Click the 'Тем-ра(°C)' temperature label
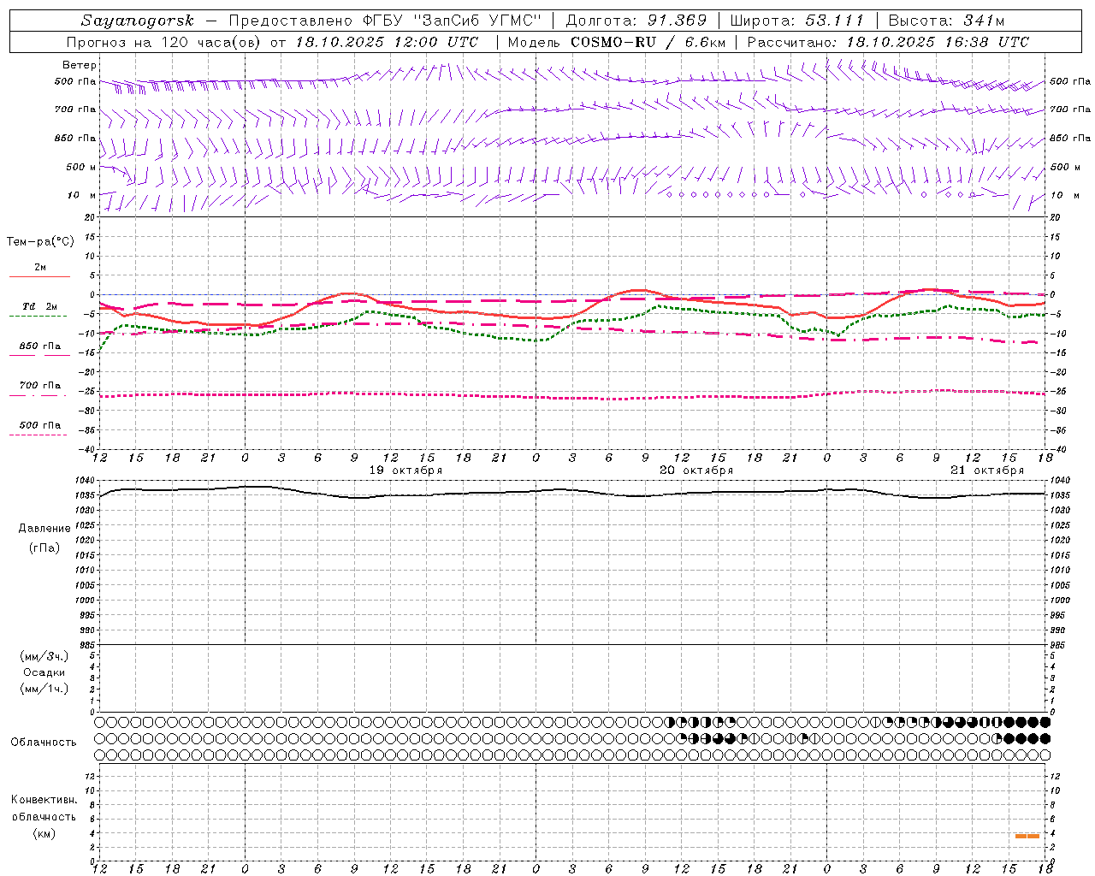Image resolution: width=1095 pixels, height=876 pixels. click(40, 242)
